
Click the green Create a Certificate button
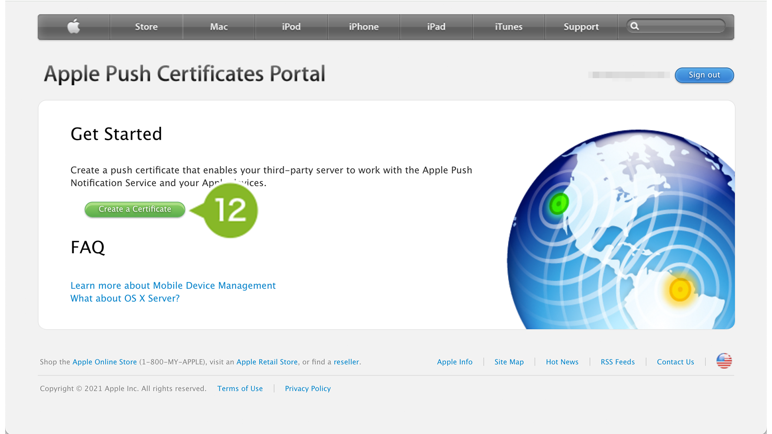135,209
